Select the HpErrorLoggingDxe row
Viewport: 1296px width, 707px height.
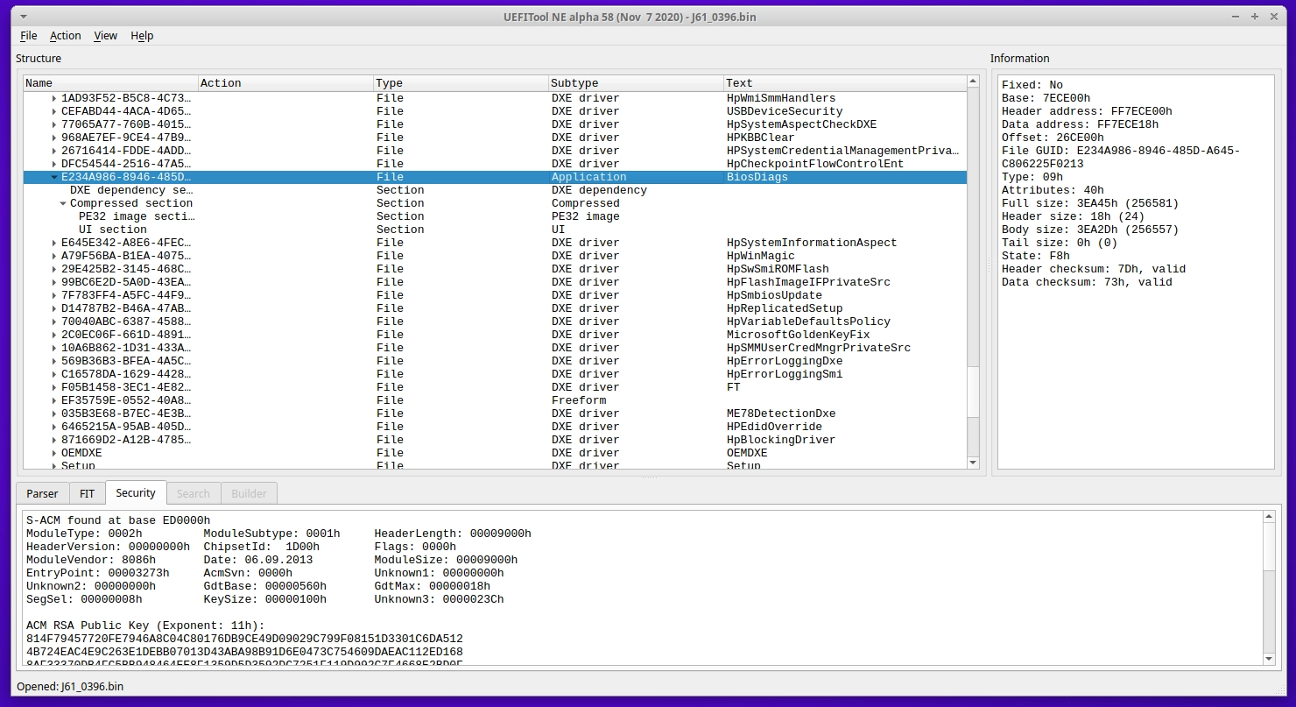click(495, 361)
